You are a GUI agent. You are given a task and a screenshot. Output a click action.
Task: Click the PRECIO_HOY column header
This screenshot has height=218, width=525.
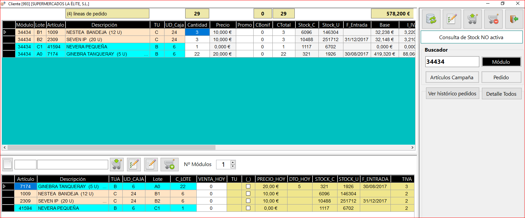point(271,179)
